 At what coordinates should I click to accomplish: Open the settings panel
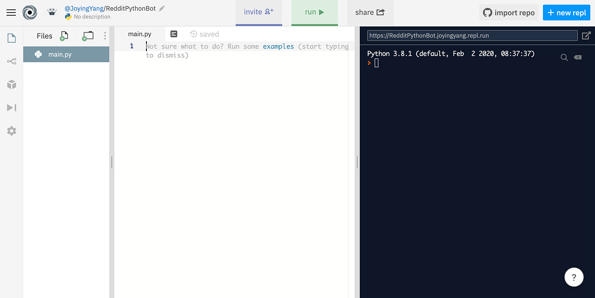11,130
